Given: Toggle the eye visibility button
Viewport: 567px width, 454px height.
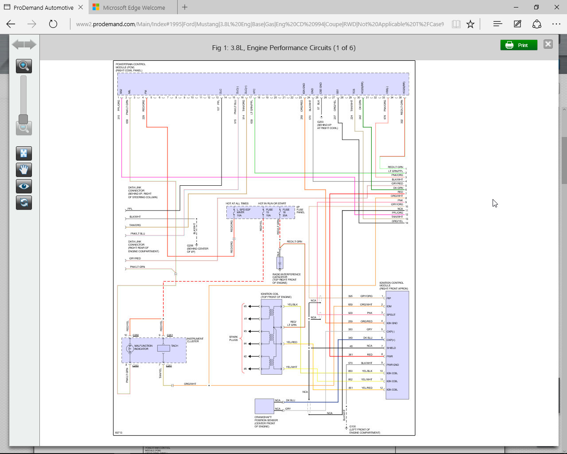Looking at the screenshot, I should click(x=24, y=186).
